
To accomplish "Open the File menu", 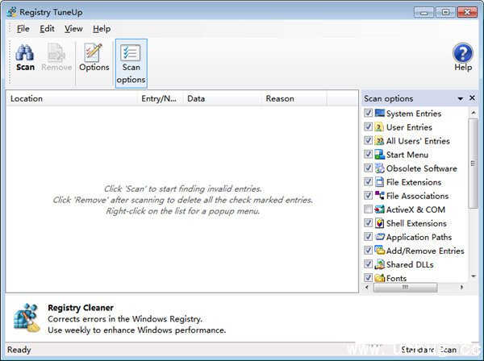I will pyautogui.click(x=23, y=29).
